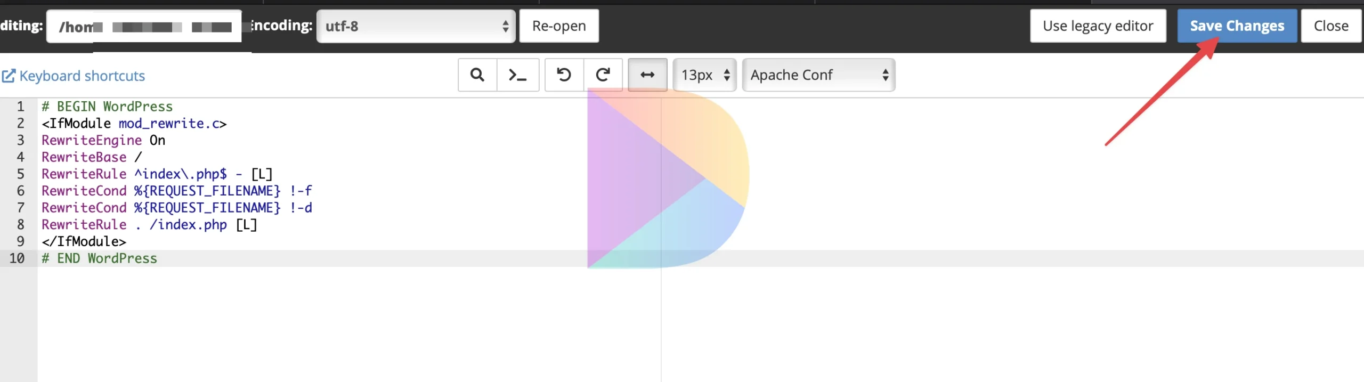Image resolution: width=1364 pixels, height=382 pixels.
Task: Click the 'RewriteRule . /index.php [L]' line
Action: (x=149, y=225)
